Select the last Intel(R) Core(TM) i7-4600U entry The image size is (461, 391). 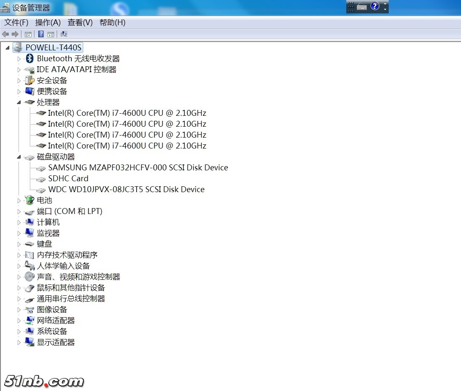pos(127,146)
